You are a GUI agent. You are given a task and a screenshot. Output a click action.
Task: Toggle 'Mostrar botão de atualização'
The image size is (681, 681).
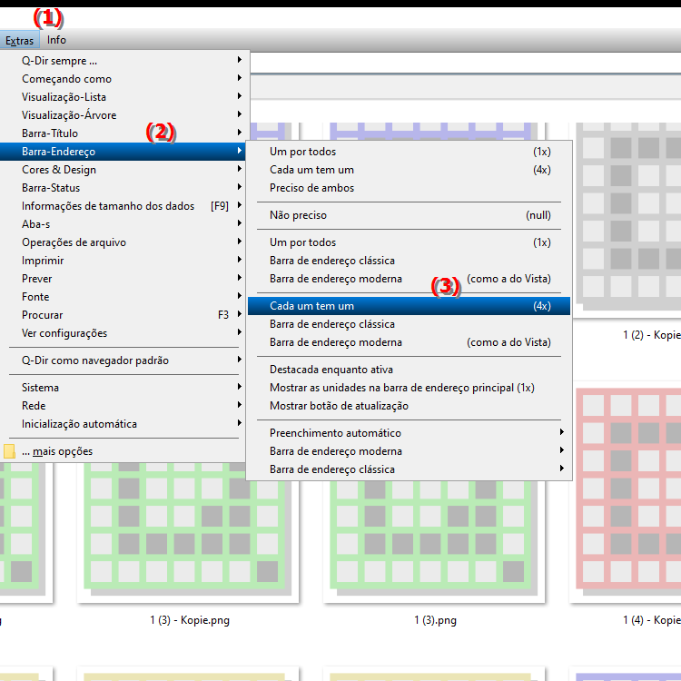pos(409,406)
